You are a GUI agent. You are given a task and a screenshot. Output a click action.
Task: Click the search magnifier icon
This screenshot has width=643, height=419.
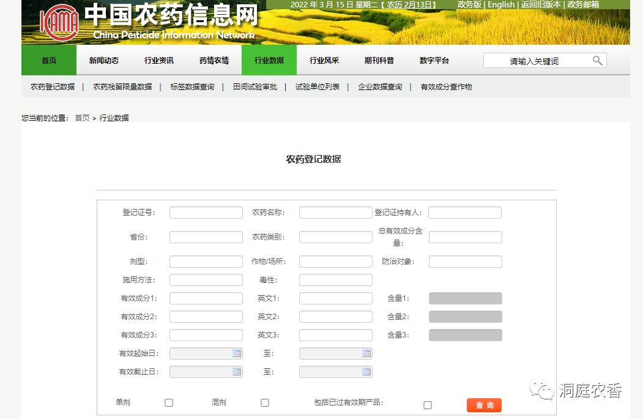597,60
